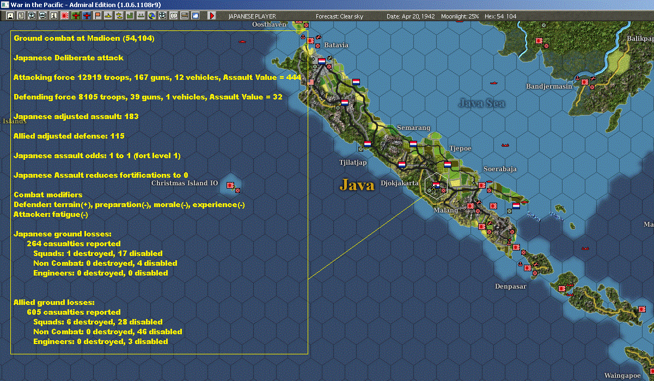Click the single yellow ship toolbar icon
This screenshot has height=381, width=654.
click(109, 16)
